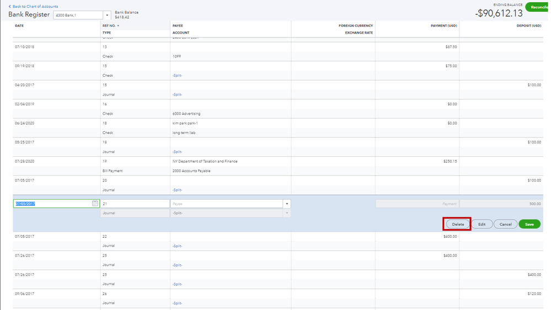This screenshot has height=310, width=551.
Task: Click the $87.50 payment amount
Action: pyautogui.click(x=451, y=47)
